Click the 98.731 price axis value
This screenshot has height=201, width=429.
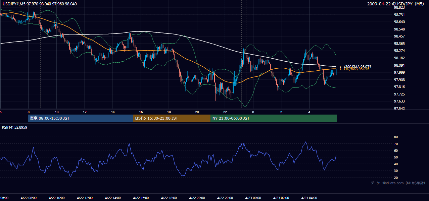pyautogui.click(x=399, y=15)
